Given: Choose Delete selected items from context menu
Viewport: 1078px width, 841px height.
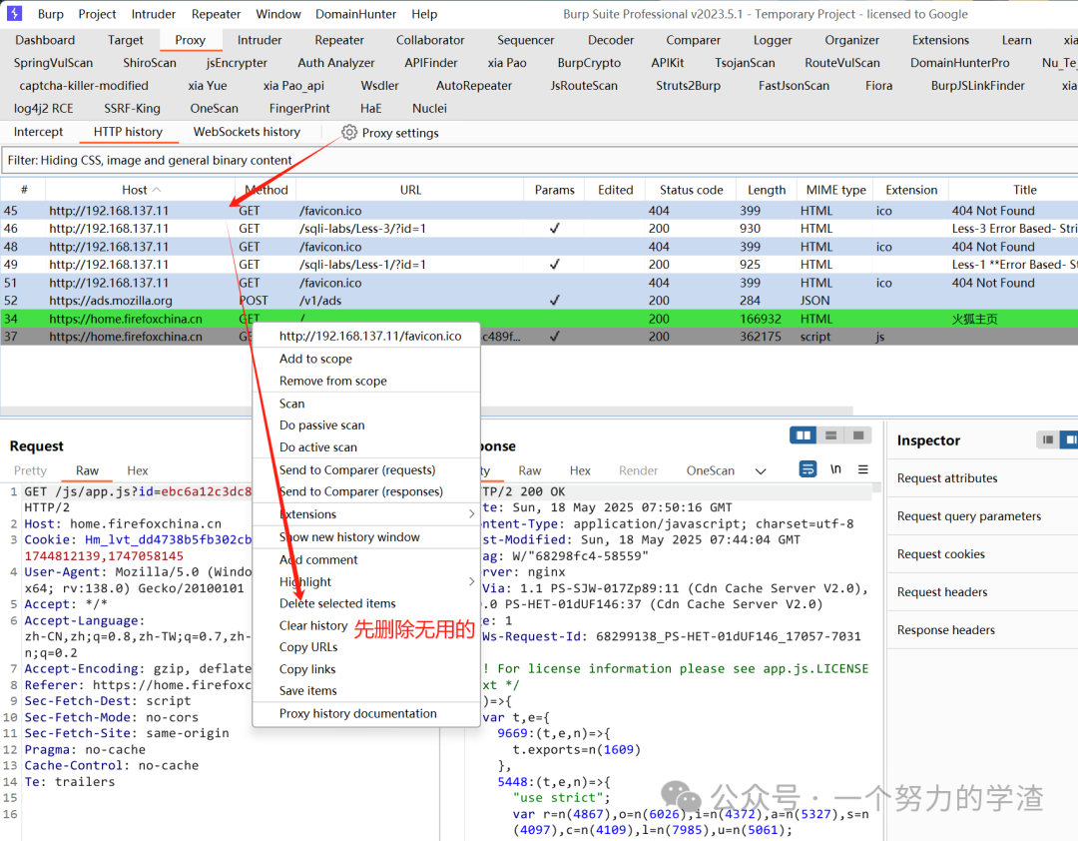Looking at the screenshot, I should click(x=337, y=603).
